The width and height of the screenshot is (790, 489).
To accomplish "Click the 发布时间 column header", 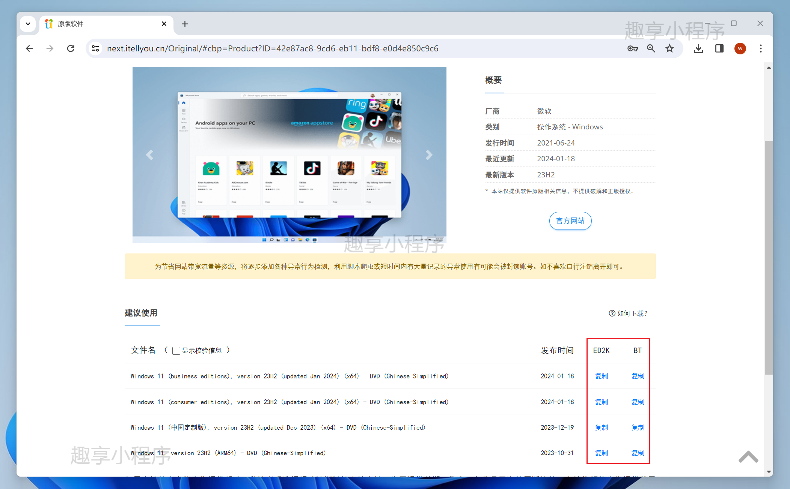I will [x=557, y=350].
